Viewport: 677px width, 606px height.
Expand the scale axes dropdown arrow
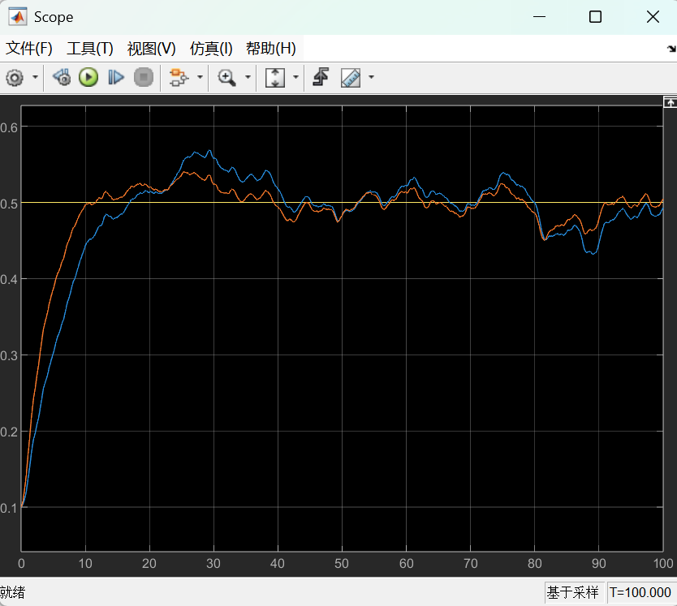295,78
